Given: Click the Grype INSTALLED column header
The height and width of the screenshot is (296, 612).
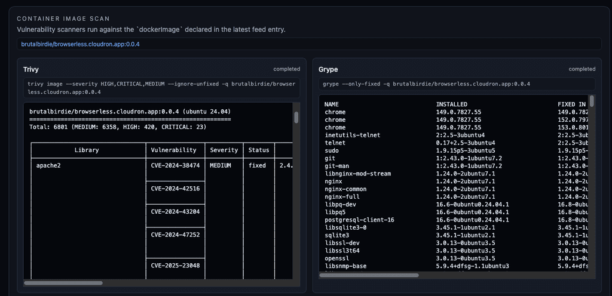Looking at the screenshot, I should [451, 104].
